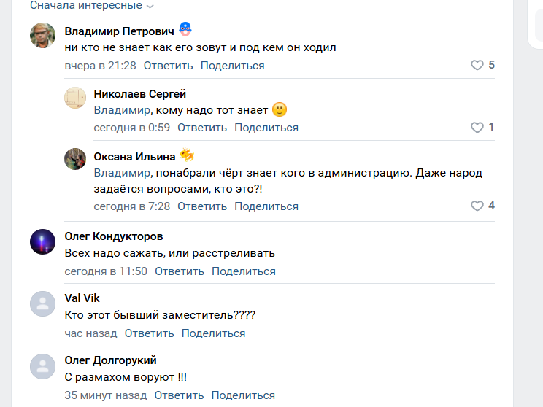543x407 pixels.
Task: Open Val Vik's default avatar
Action: 43,303
